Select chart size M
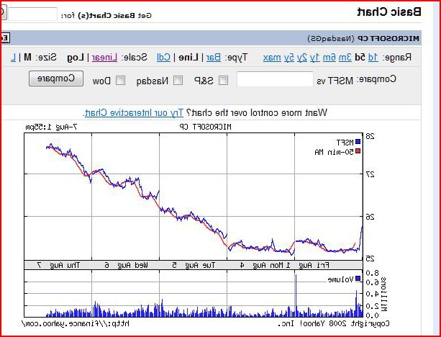 tap(27, 58)
